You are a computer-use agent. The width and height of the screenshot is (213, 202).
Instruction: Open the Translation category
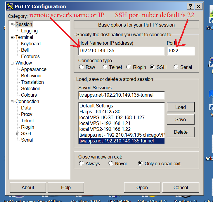click(x=32, y=82)
